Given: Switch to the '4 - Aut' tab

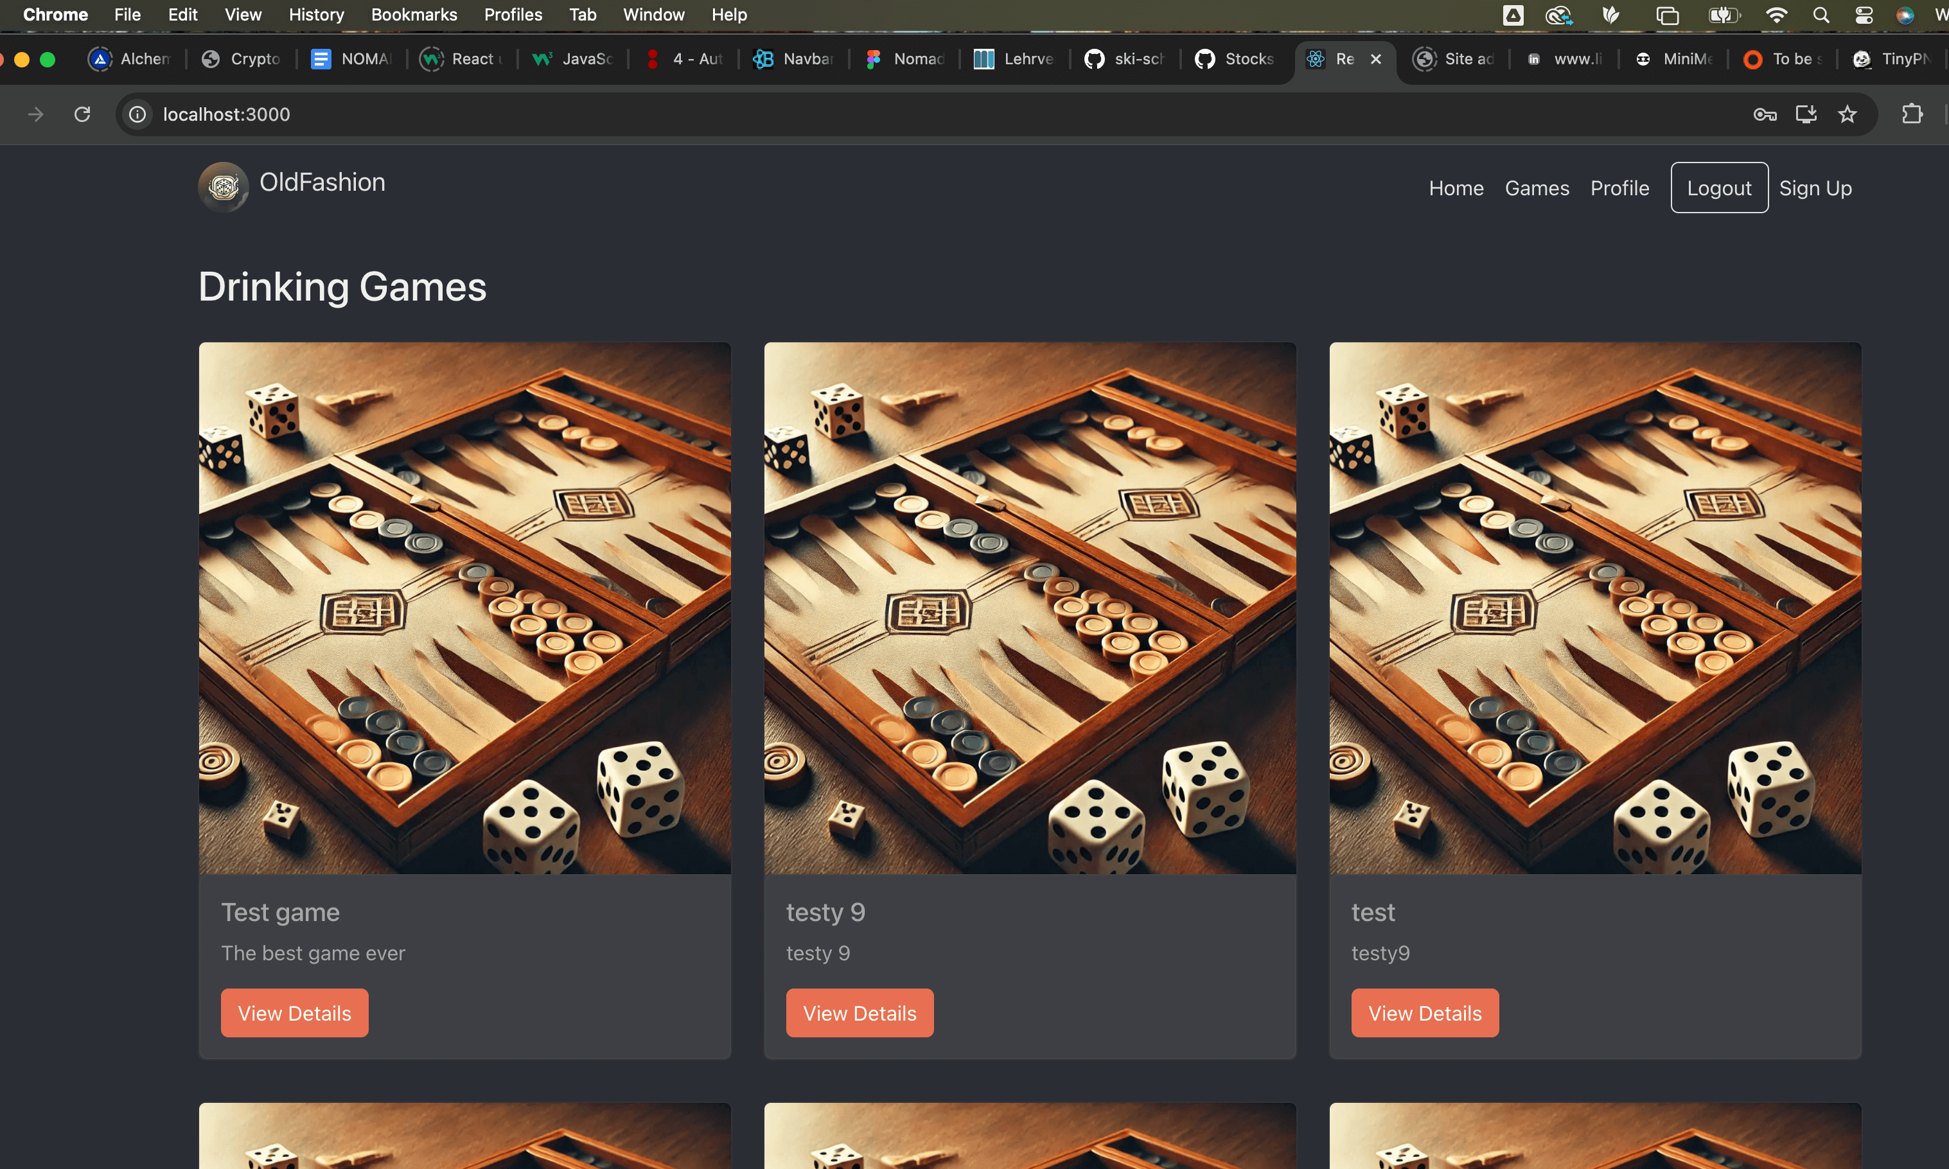Looking at the screenshot, I should click(x=683, y=59).
